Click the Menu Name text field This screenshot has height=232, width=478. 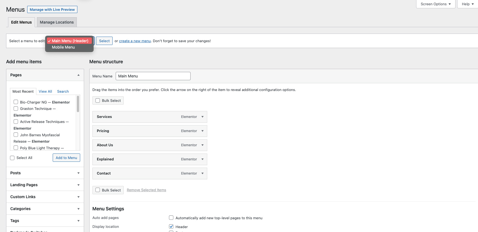pyautogui.click(x=153, y=76)
